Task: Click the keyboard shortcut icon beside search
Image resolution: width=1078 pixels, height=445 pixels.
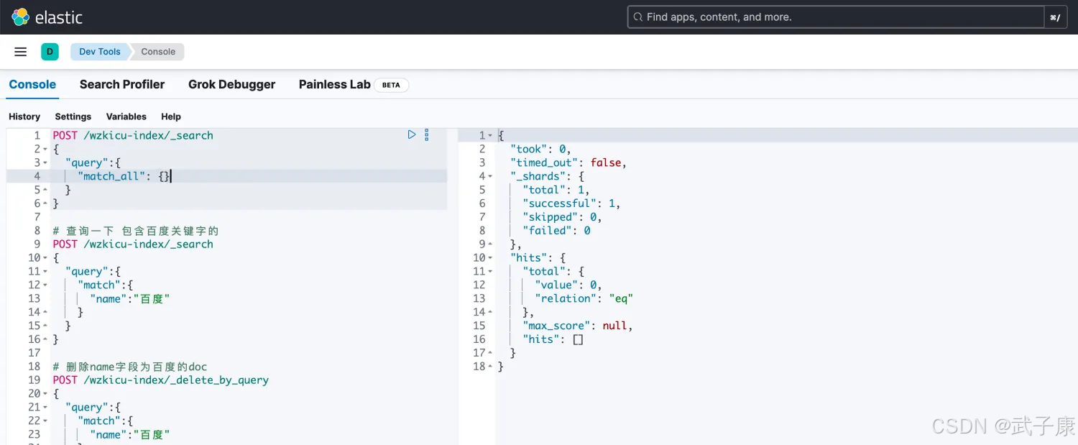Action: [1054, 17]
